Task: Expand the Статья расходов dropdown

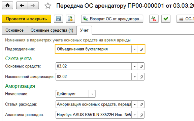Action: 135,105
